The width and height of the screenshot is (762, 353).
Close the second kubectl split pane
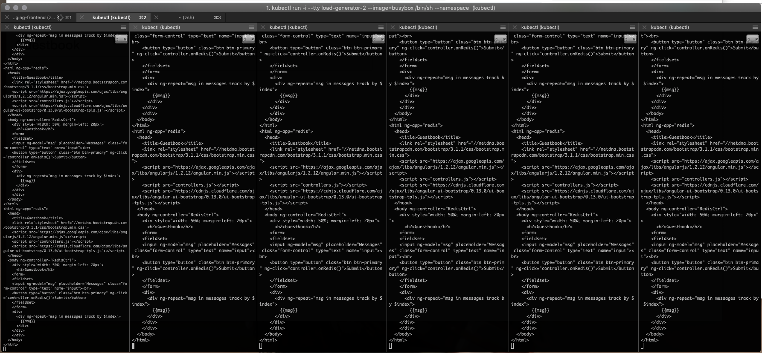[135, 27]
